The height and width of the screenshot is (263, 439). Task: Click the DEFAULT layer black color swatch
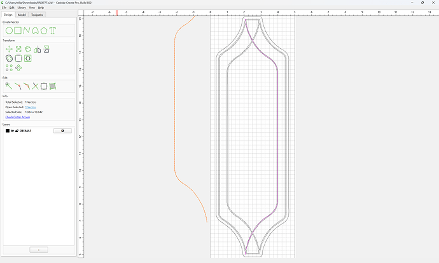[x=8, y=131]
